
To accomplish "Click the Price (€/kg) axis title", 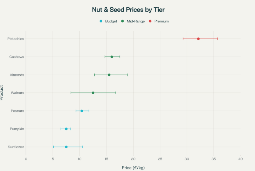I will coord(133,167).
